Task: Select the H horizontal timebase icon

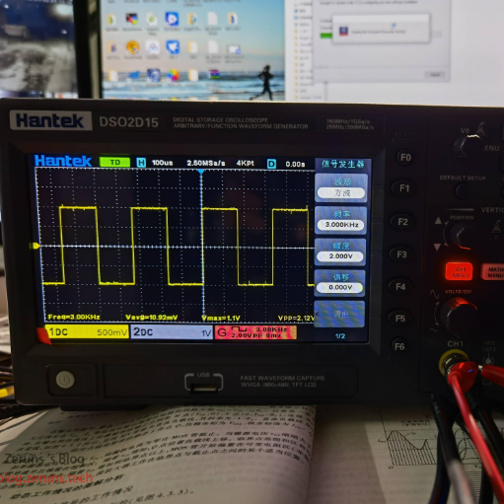Action: 141,163
